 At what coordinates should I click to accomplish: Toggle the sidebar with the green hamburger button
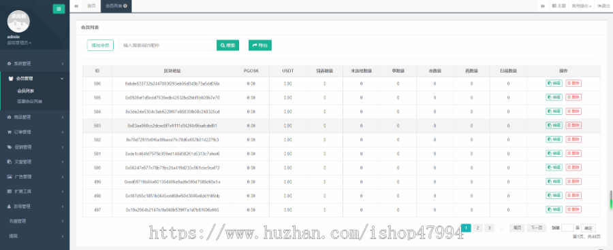pos(59,9)
